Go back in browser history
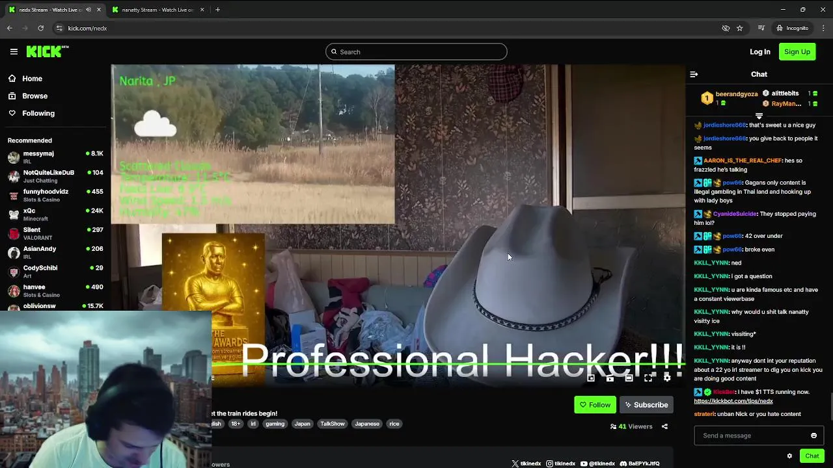 point(9,28)
